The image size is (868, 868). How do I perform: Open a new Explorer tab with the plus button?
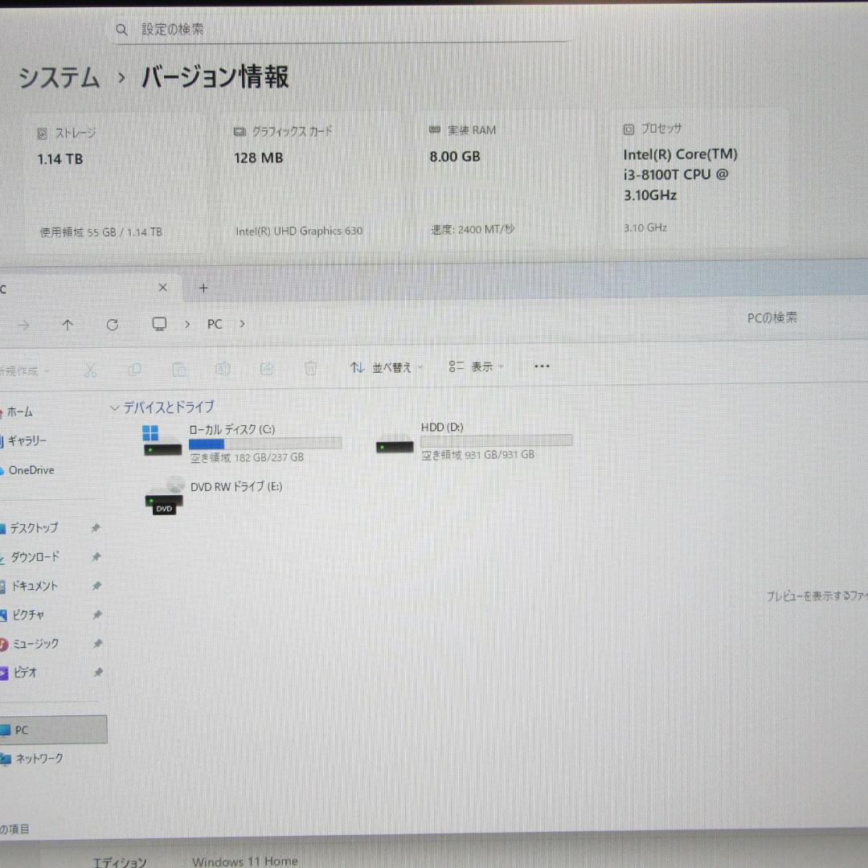(203, 287)
